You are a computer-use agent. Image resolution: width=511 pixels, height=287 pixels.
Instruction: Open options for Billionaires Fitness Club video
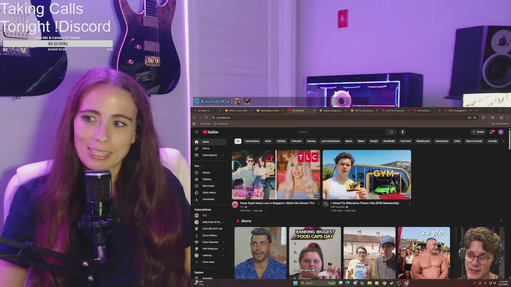click(x=410, y=203)
